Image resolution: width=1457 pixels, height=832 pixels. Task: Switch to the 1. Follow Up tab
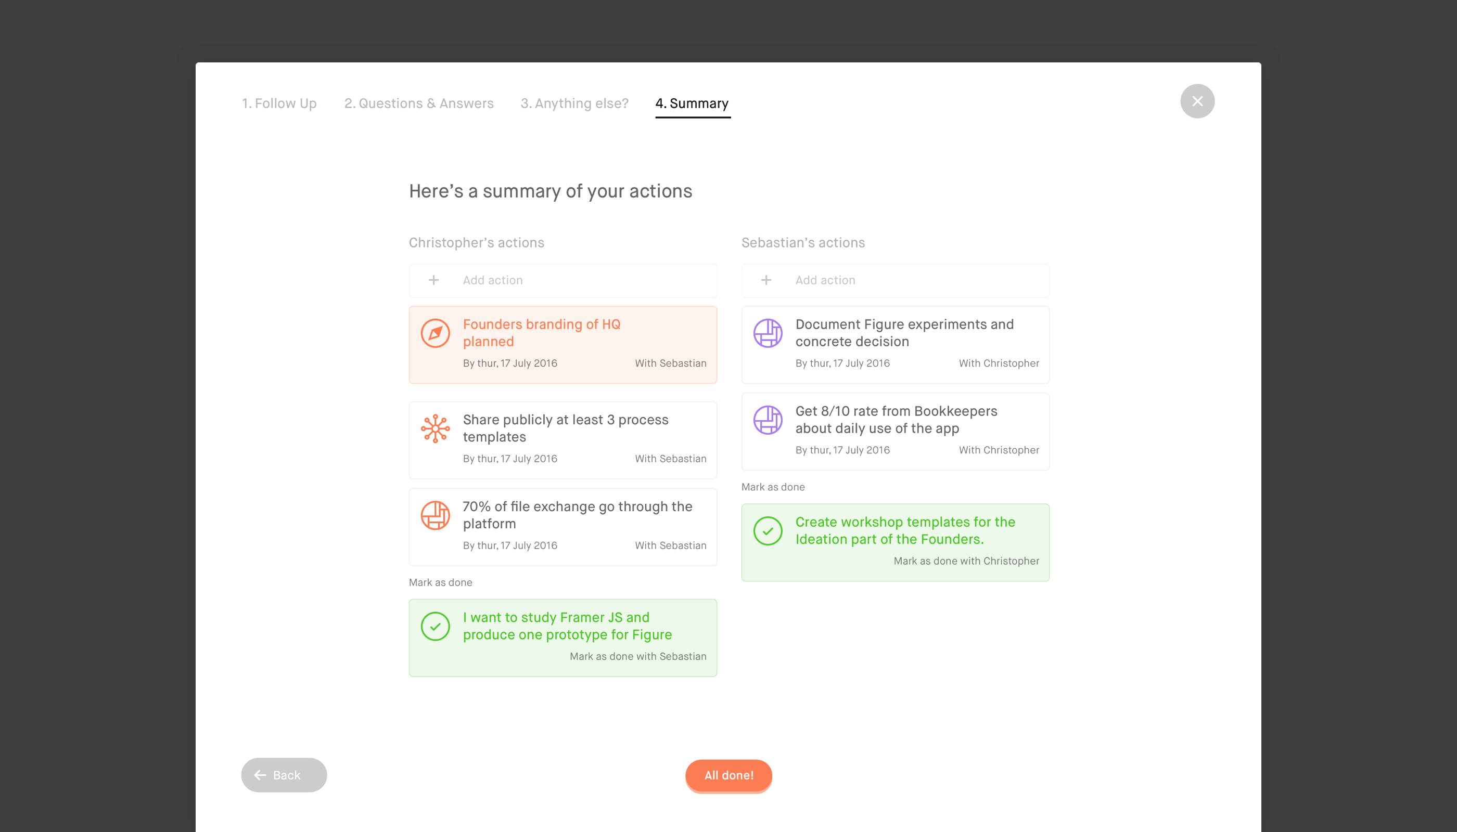279,103
